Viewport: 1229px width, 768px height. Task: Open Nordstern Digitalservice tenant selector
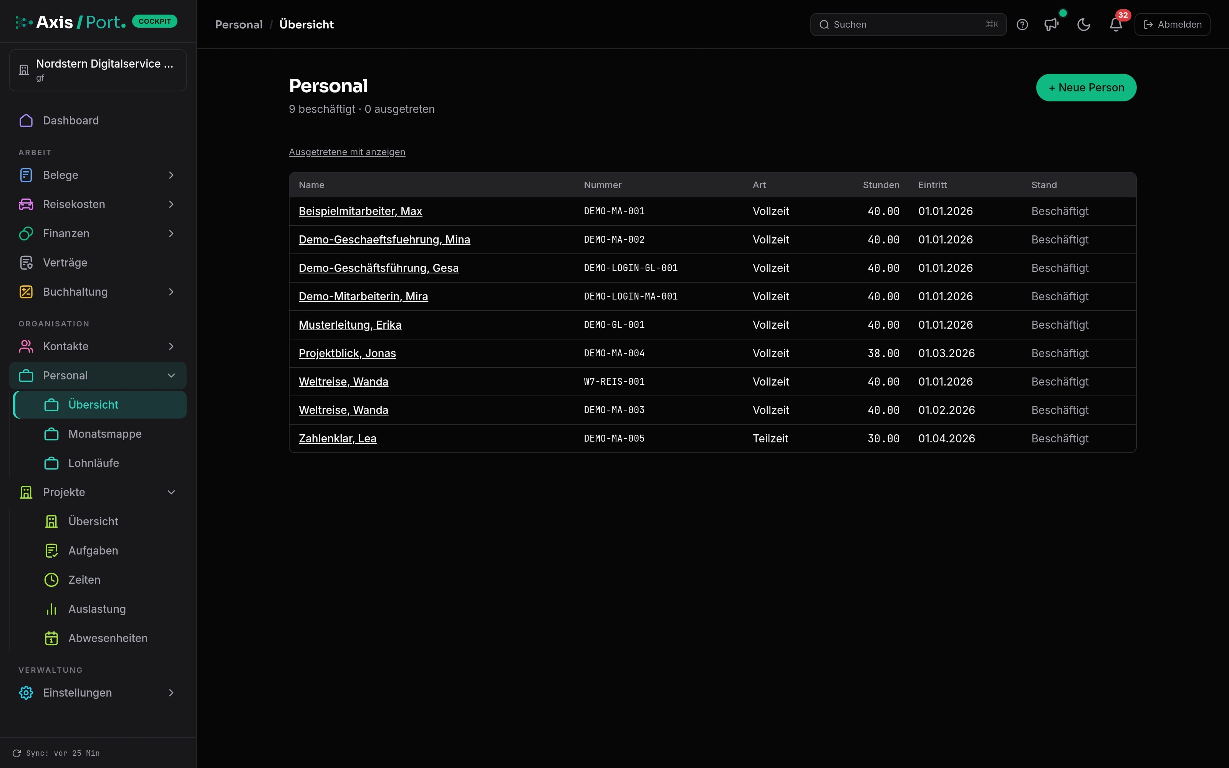coord(98,70)
